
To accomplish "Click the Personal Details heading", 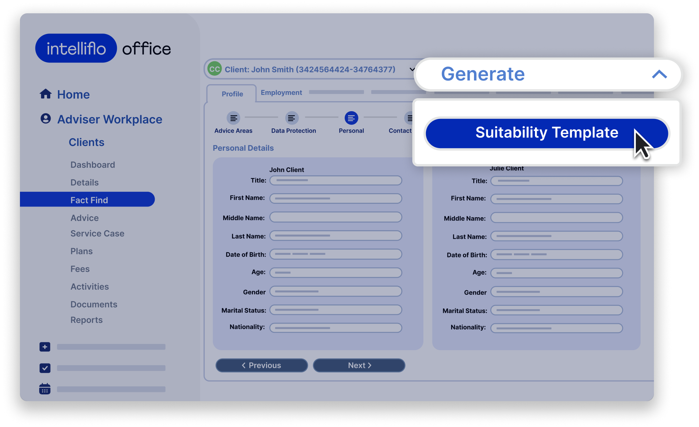I will (243, 148).
